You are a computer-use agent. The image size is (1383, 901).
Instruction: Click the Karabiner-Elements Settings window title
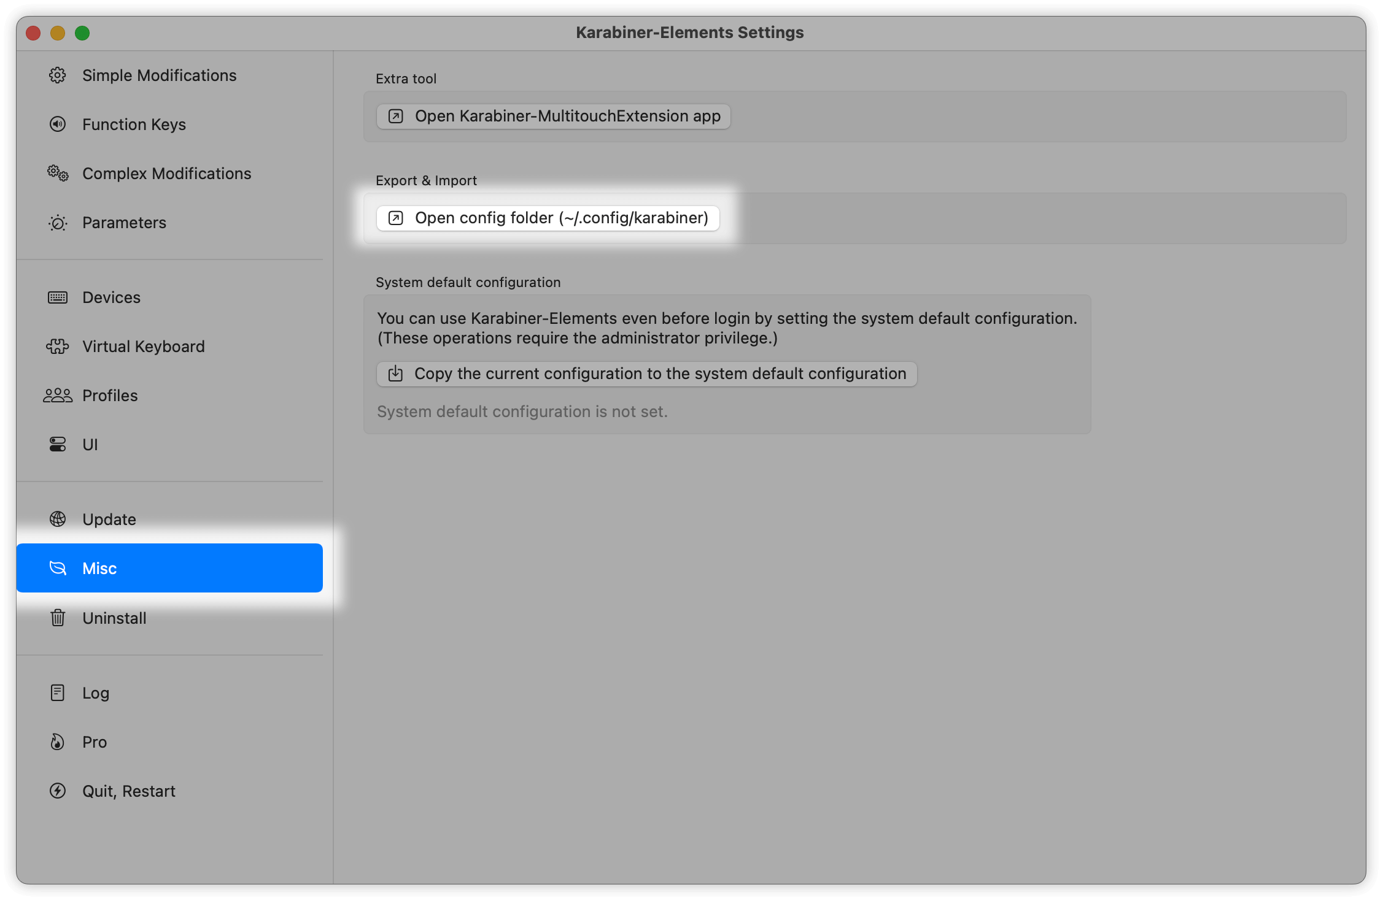(690, 33)
